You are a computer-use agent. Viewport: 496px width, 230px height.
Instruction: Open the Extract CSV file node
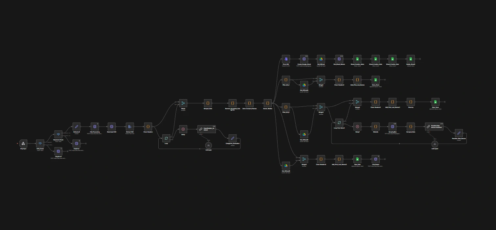[x=130, y=126]
